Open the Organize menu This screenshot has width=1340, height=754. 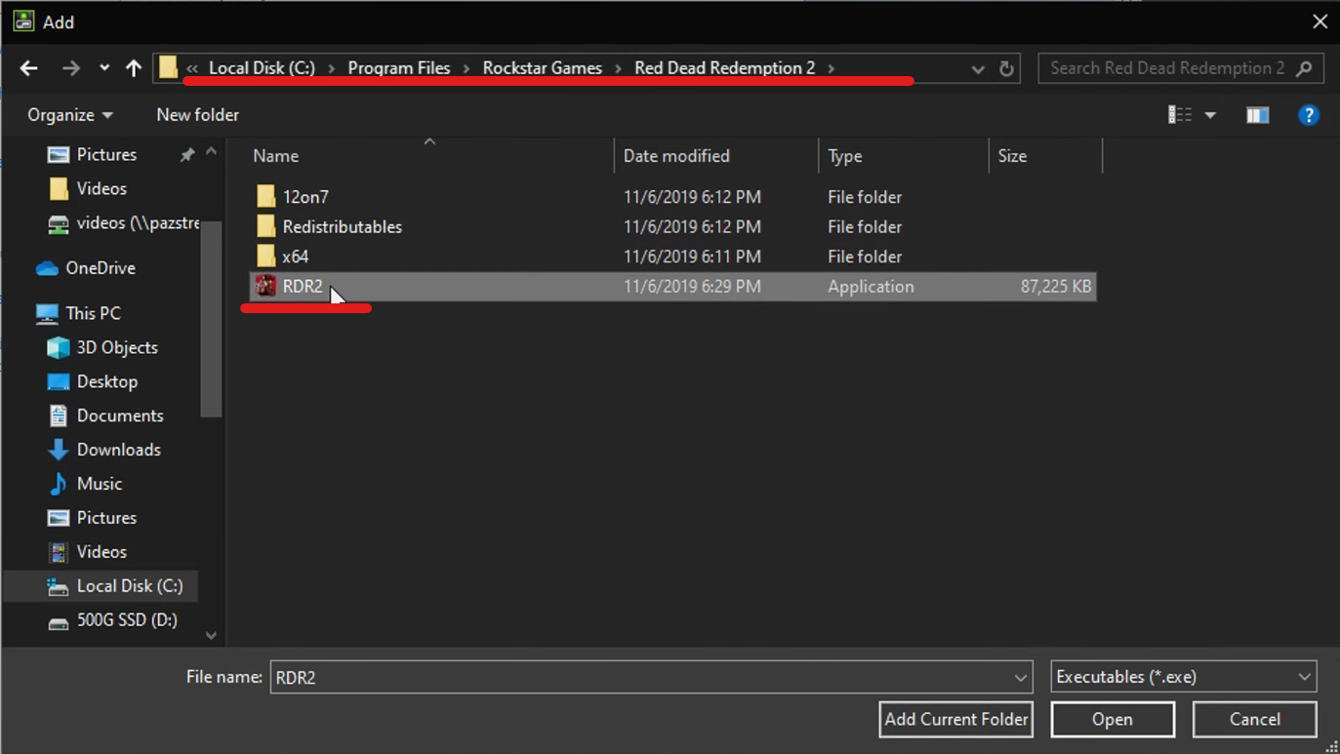point(69,115)
